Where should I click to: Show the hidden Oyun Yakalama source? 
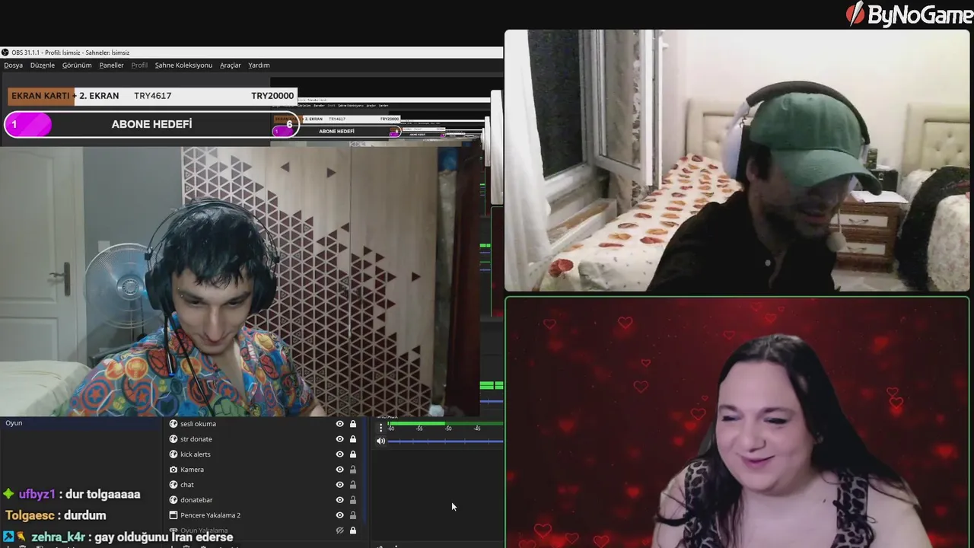tap(340, 530)
